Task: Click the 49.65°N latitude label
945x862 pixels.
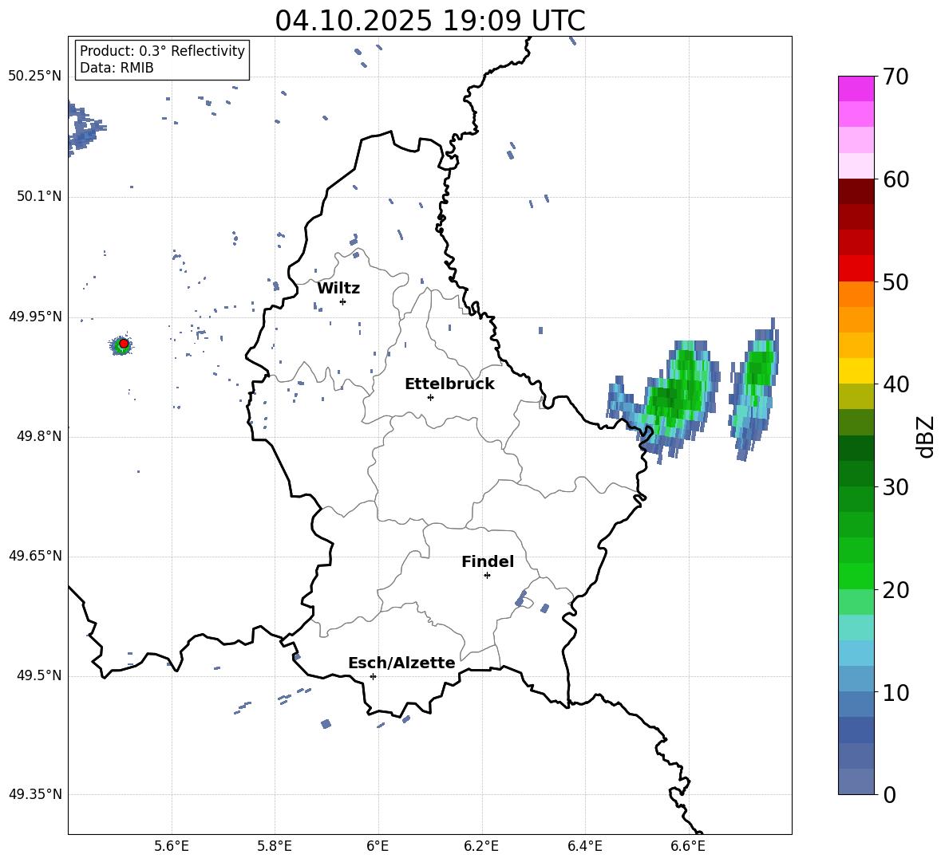Action: point(35,556)
